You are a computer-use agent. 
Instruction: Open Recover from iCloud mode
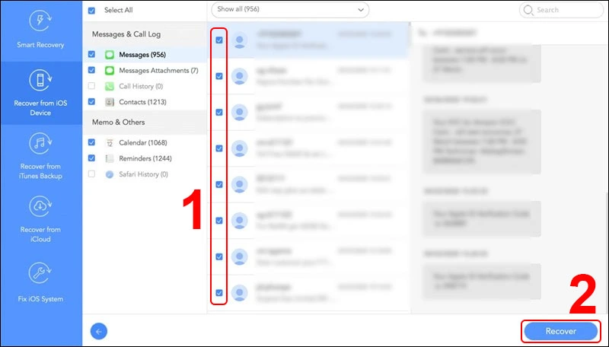click(40, 220)
